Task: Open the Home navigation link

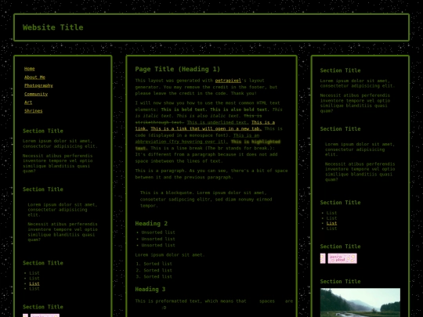Action: point(30,69)
